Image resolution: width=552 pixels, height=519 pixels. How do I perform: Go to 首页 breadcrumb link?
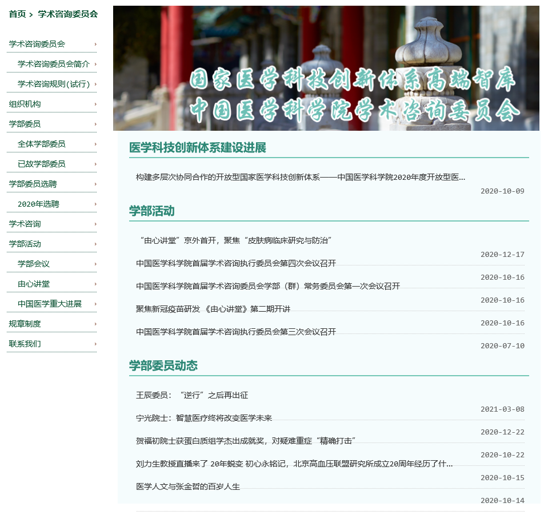coord(17,14)
